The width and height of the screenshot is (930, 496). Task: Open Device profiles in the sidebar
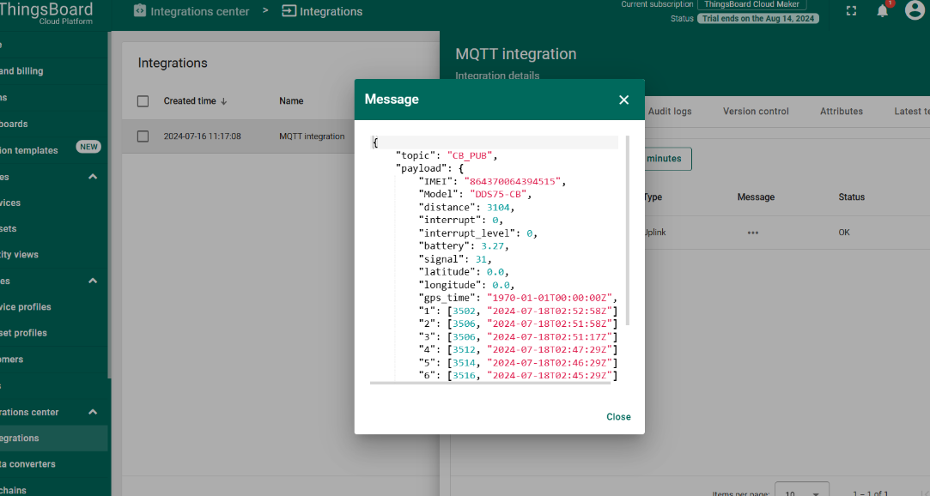coord(54,307)
